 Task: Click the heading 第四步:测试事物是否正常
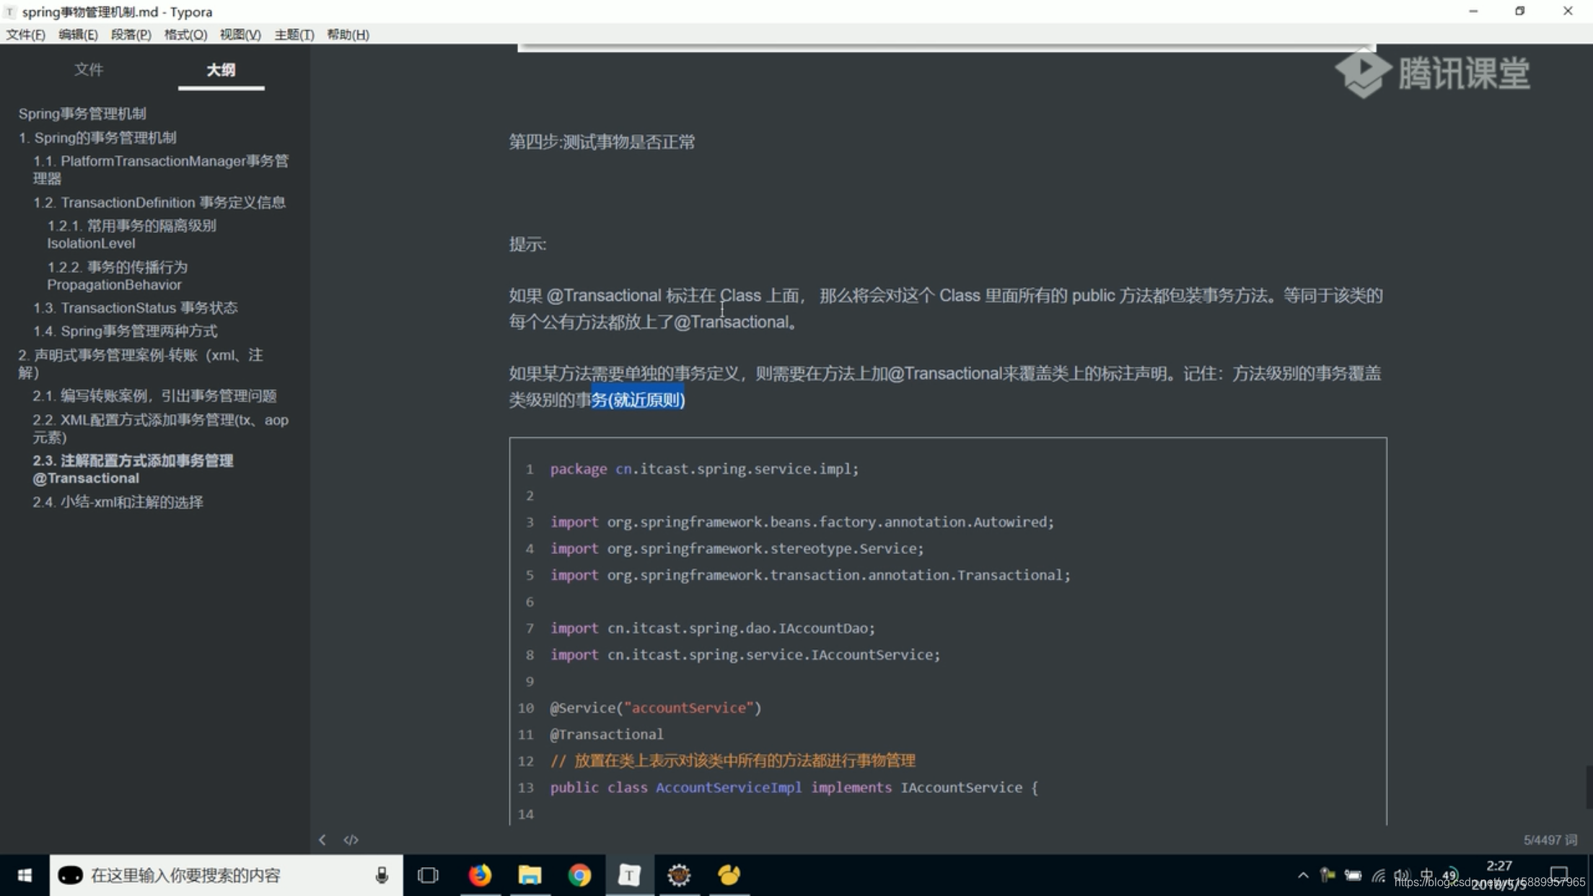[x=602, y=142]
